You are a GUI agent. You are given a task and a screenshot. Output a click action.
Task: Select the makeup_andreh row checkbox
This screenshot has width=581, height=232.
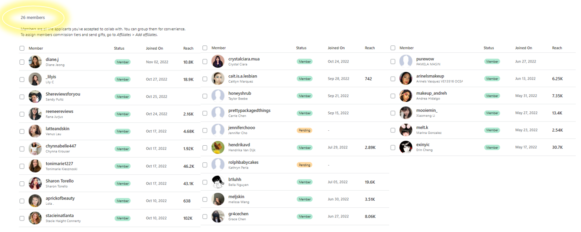pos(393,96)
